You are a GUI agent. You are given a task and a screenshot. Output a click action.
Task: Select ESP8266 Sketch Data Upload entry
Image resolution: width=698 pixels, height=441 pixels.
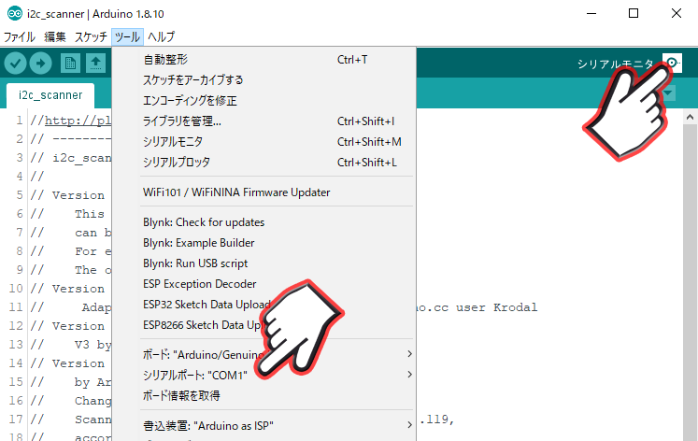tap(264, 325)
